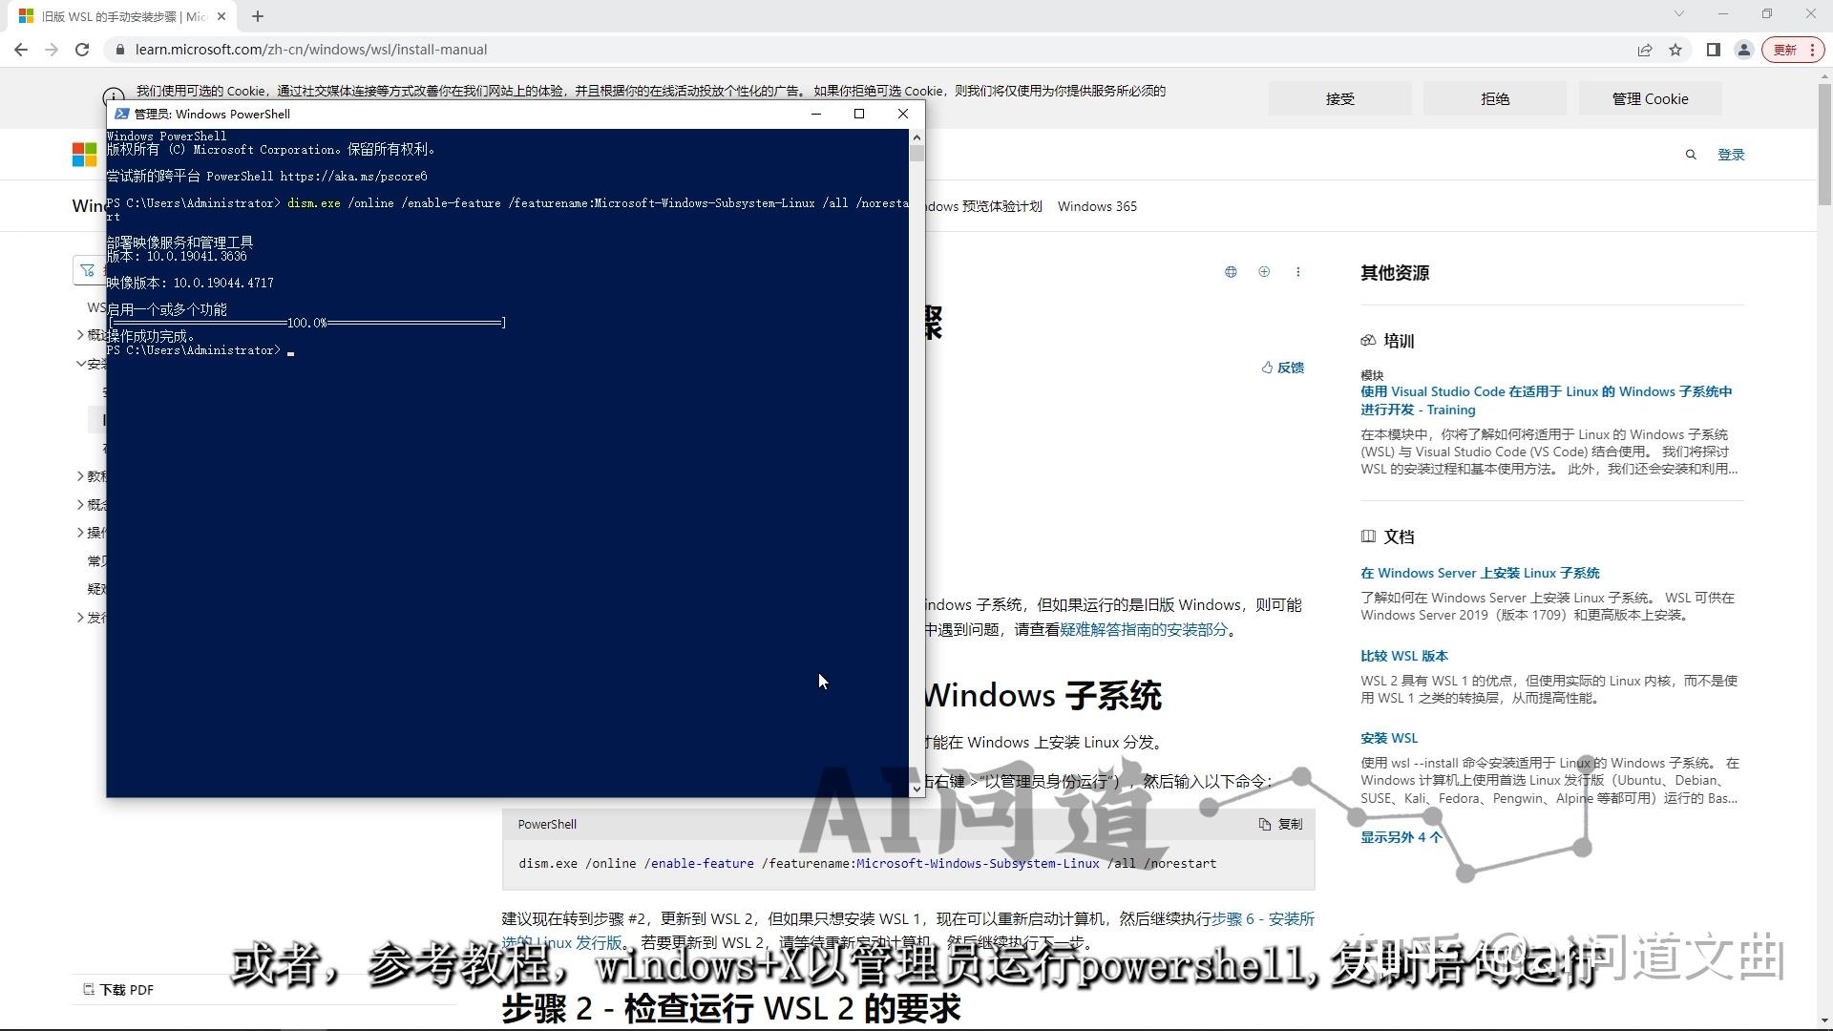Click the share icon in the address bar
This screenshot has width=1833, height=1031.
pyautogui.click(x=1645, y=50)
